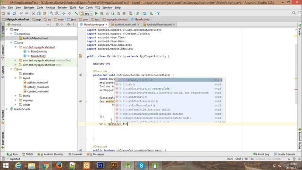302x170 pixels.
Task: Click the Photoshop icon in taskbar
Action: pyautogui.click(x=100, y=166)
